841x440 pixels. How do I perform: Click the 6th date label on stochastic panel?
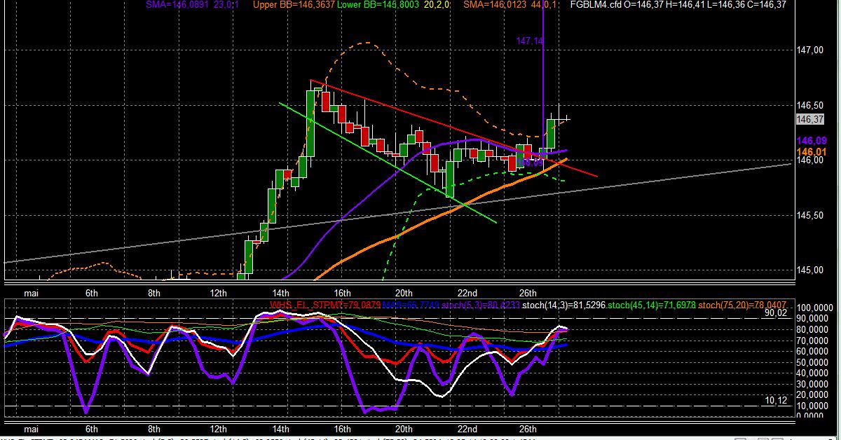(92, 429)
